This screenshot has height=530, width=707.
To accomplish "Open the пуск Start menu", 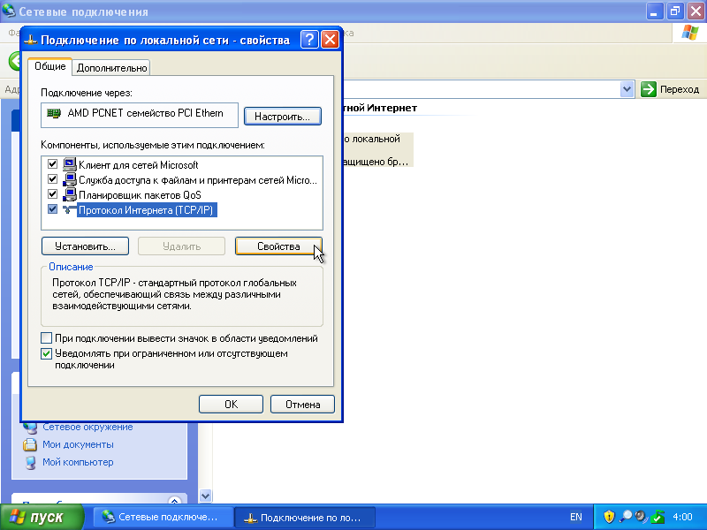I will [x=42, y=517].
